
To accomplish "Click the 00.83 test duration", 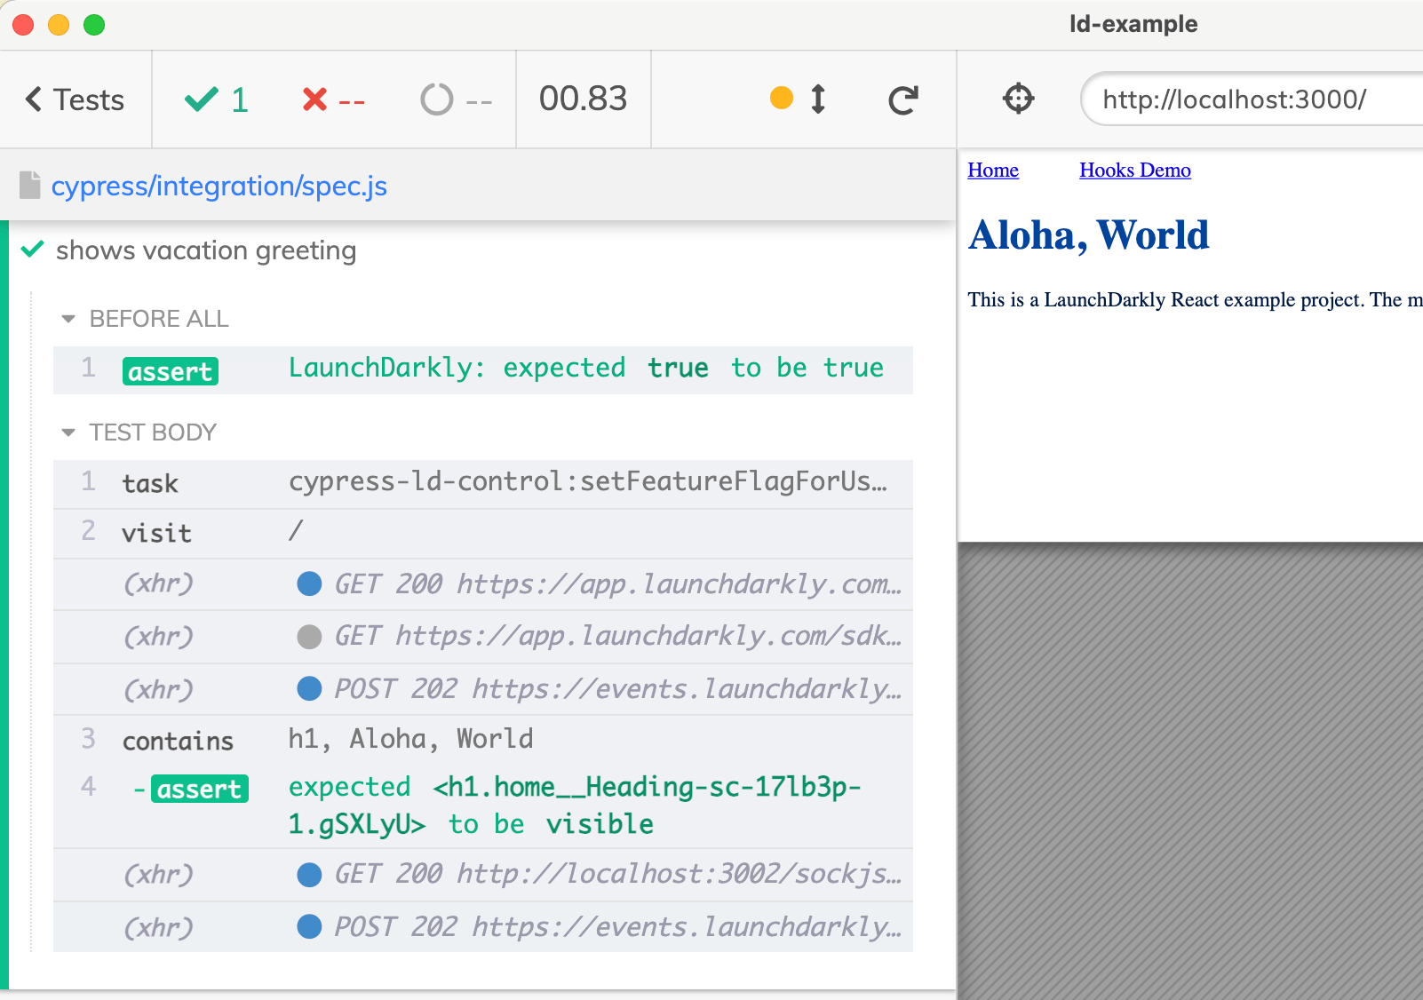I will pyautogui.click(x=584, y=99).
